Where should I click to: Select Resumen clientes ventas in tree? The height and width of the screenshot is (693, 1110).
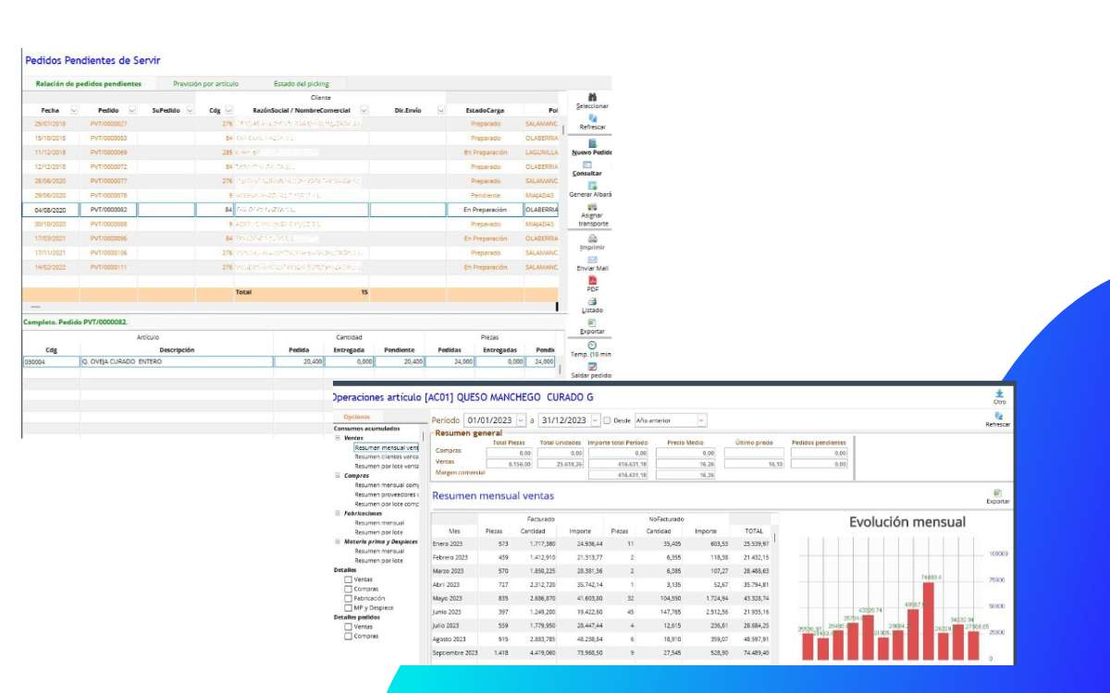[x=387, y=456]
